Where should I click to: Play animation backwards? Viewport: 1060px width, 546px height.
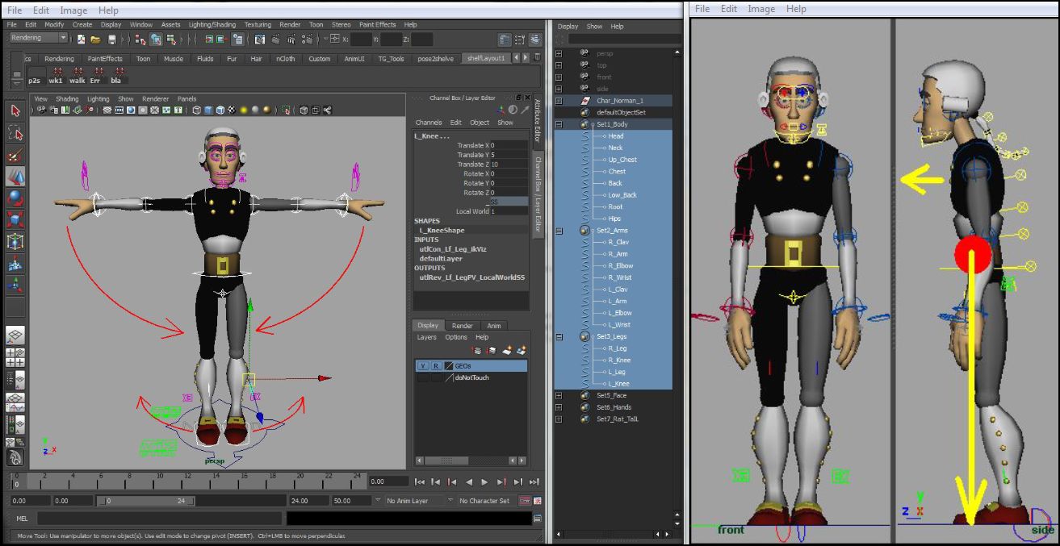(469, 481)
